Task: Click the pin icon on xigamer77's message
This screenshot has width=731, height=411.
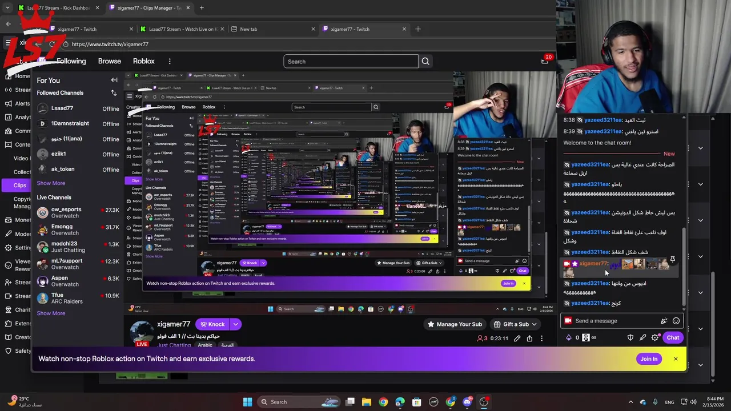Action: pyautogui.click(x=673, y=260)
